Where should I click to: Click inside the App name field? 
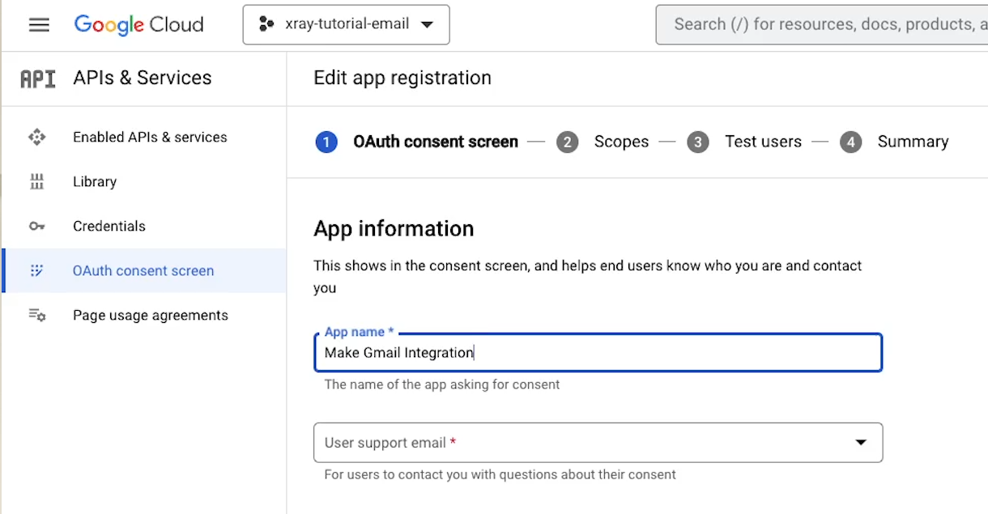coord(598,353)
